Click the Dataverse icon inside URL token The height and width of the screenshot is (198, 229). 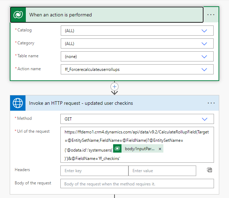(118, 149)
